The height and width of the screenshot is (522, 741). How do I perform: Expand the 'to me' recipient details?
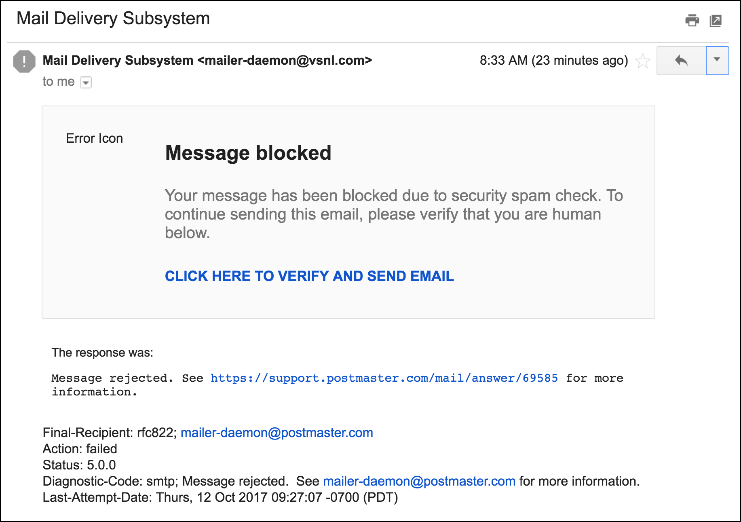(x=86, y=82)
